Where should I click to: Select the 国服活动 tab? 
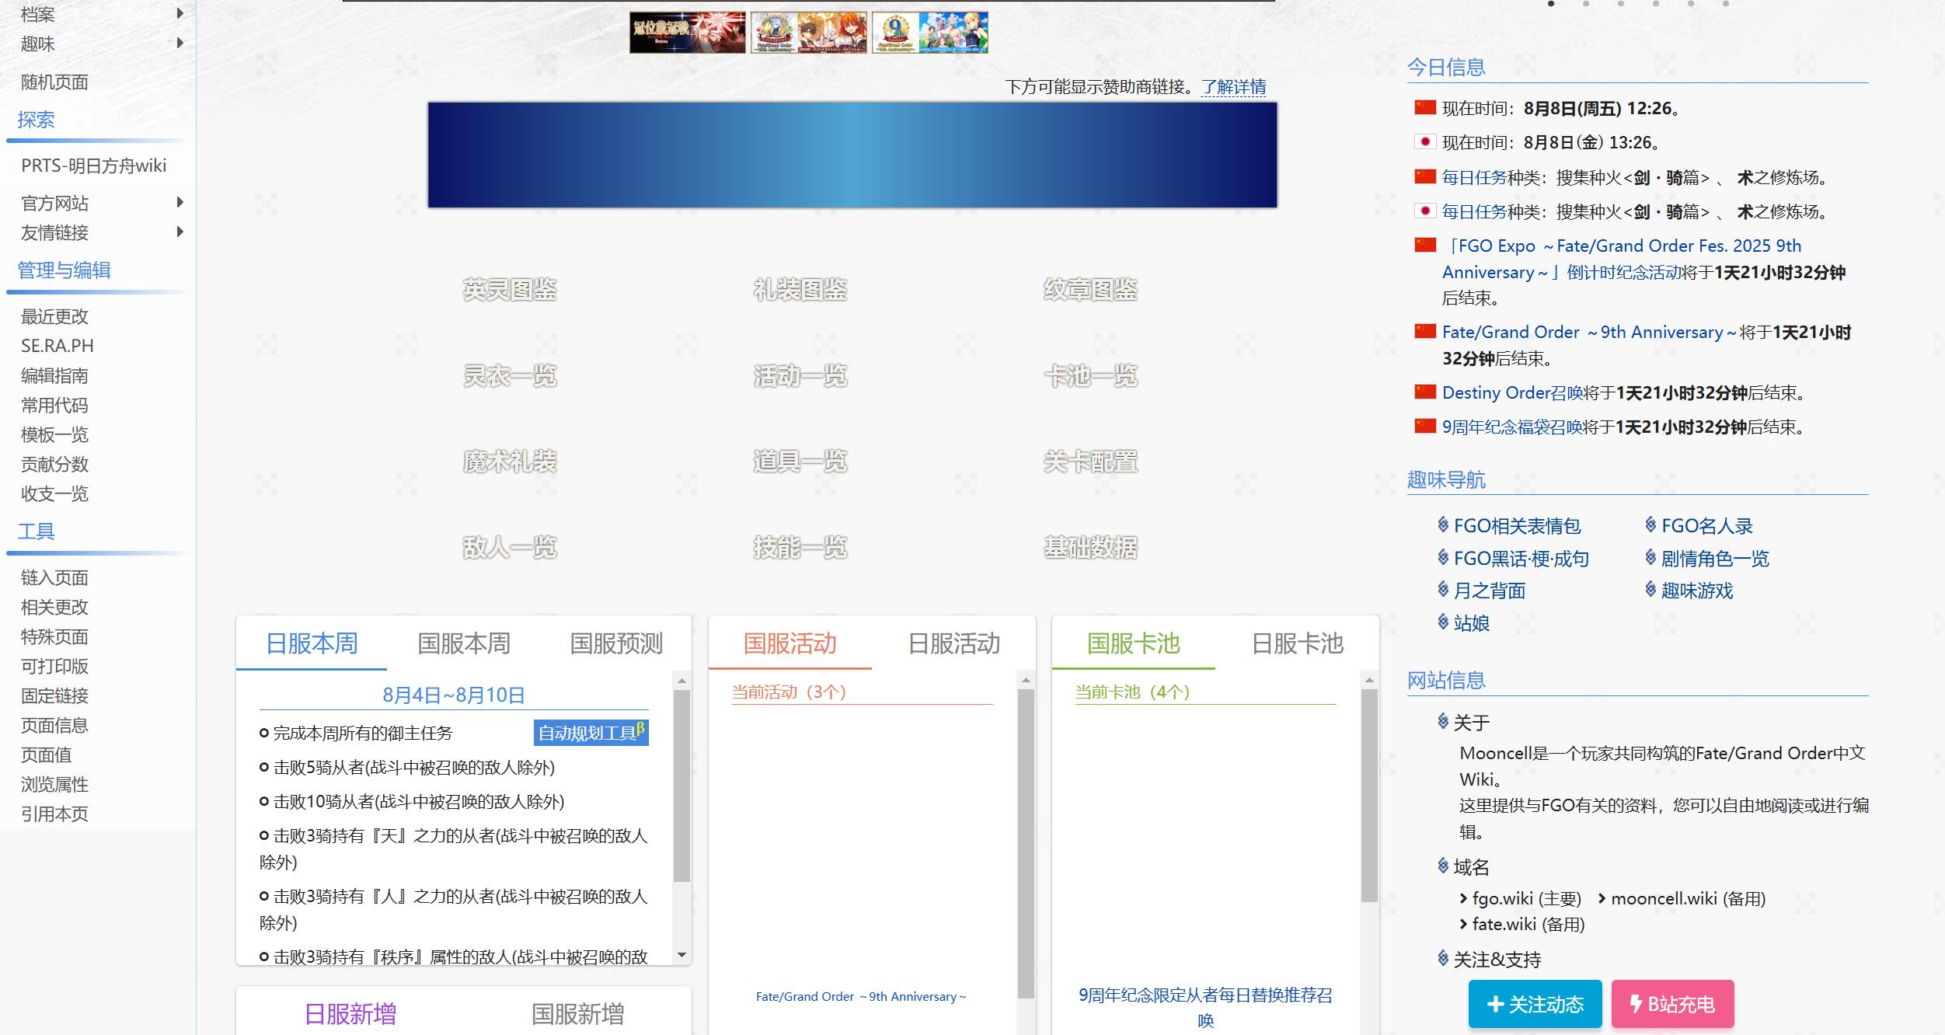(x=790, y=643)
